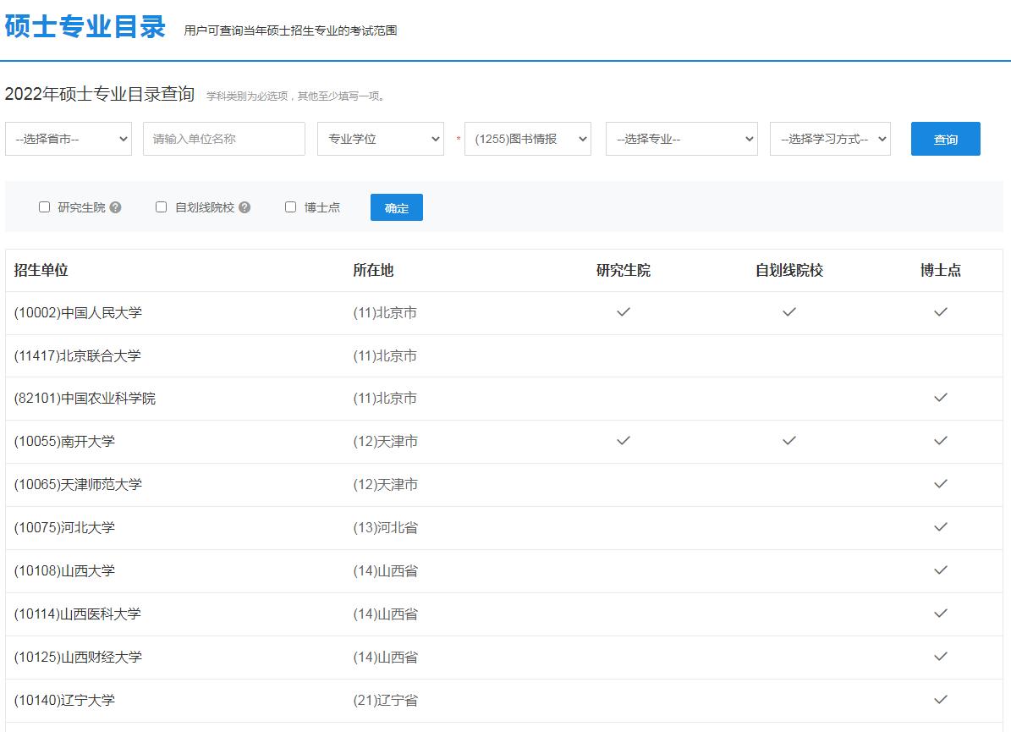
Task: Click 博士点 checkmark in 山西医科大学 row
Action: (x=941, y=614)
